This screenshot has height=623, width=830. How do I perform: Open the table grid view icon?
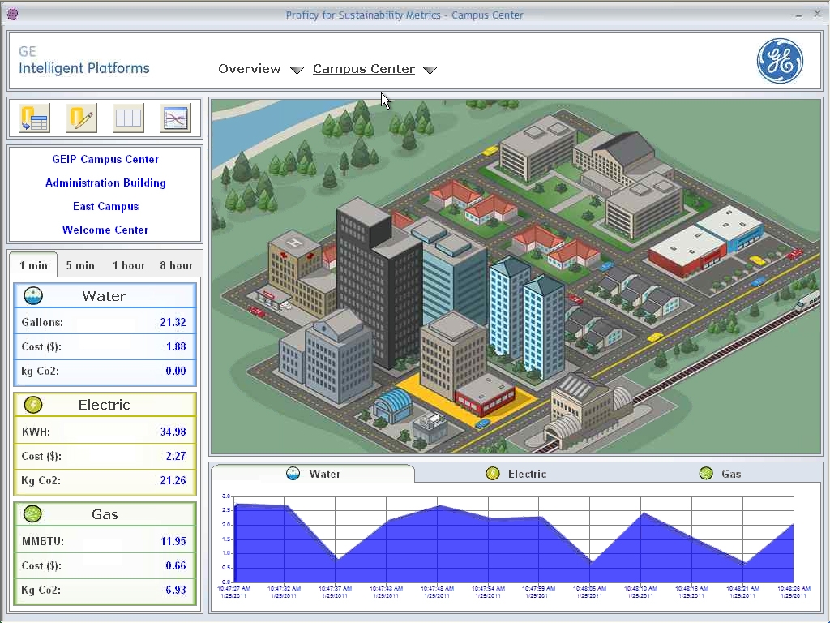point(128,118)
